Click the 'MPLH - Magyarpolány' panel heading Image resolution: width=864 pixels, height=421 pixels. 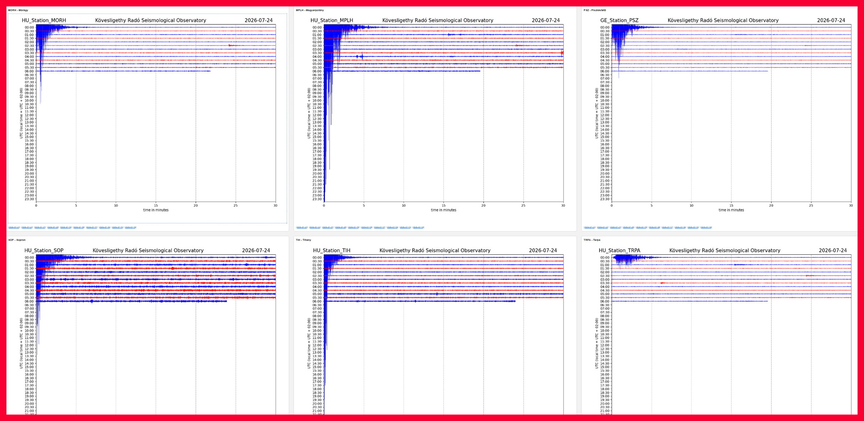point(310,10)
